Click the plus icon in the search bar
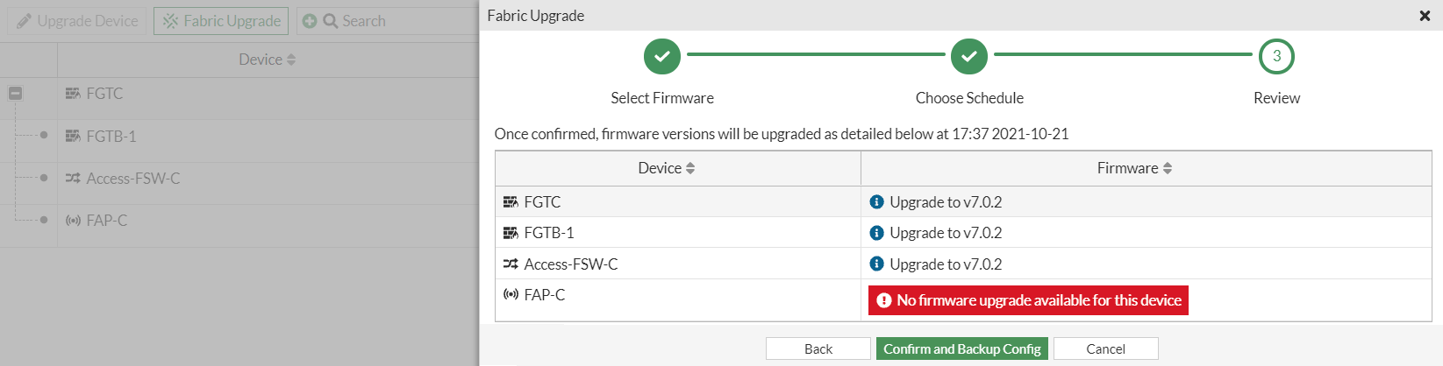This screenshot has width=1443, height=366. tap(310, 21)
